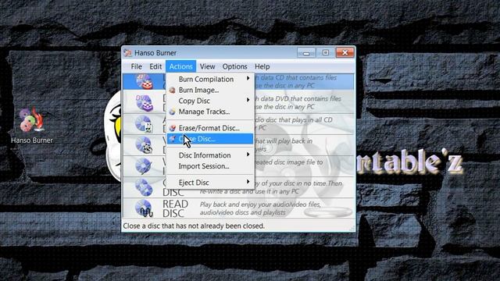Click the Hanso Burner title bar app icon
This screenshot has width=500, height=281.
click(127, 52)
